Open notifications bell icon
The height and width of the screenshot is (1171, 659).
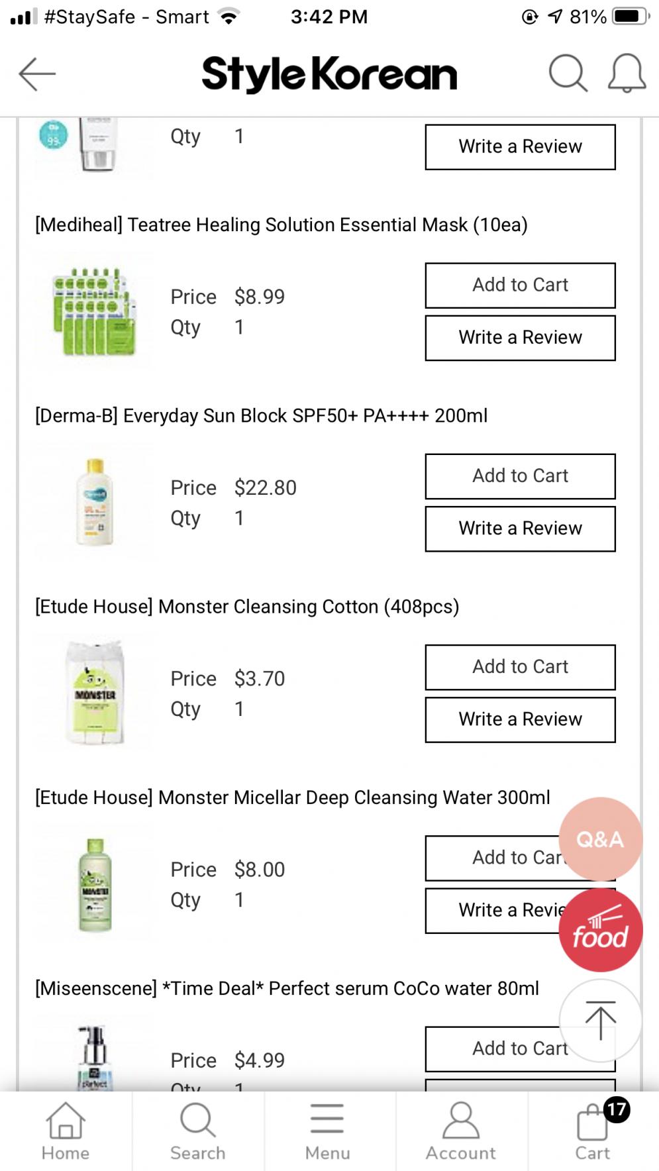[x=627, y=73]
